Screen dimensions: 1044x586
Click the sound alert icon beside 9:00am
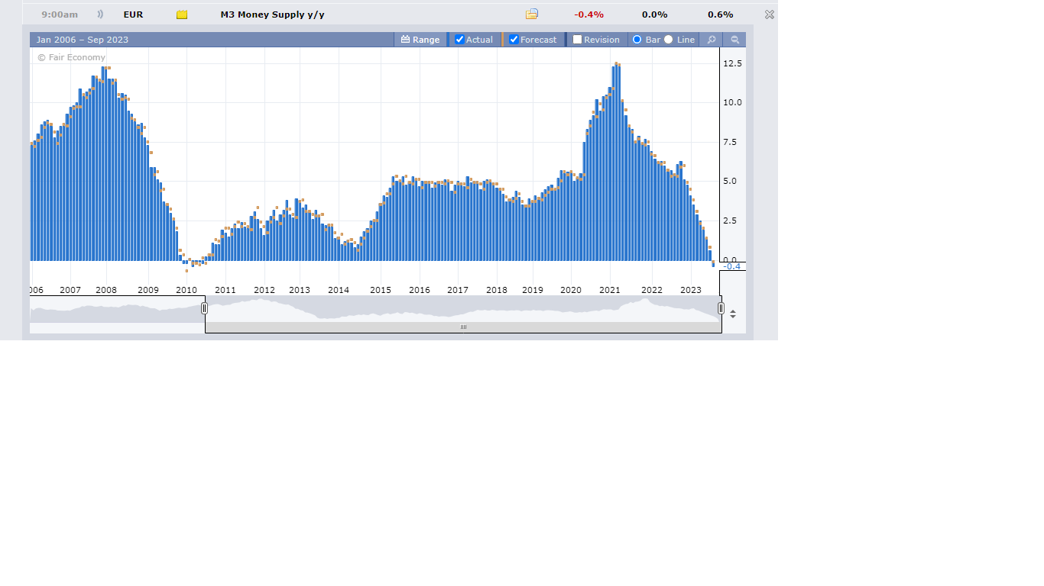click(x=100, y=14)
